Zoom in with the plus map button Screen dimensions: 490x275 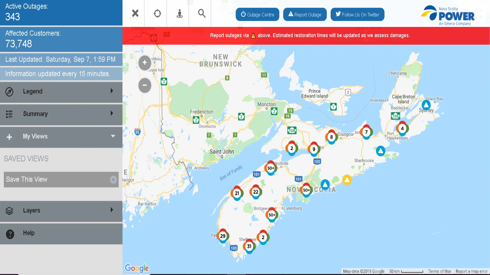coord(145,63)
